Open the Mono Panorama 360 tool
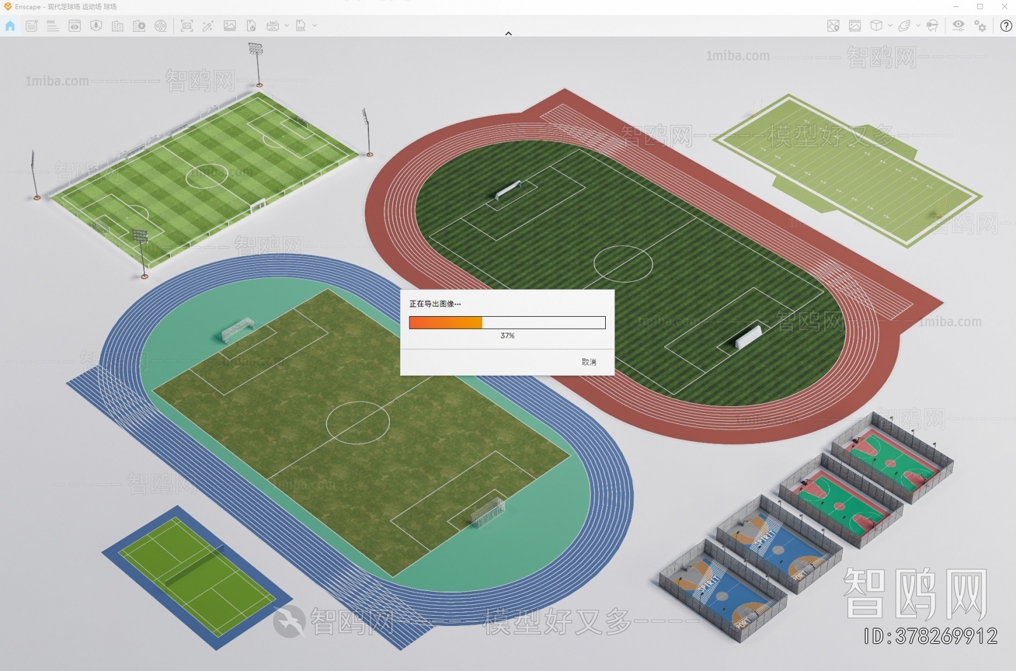This screenshot has width=1016, height=671. (272, 25)
